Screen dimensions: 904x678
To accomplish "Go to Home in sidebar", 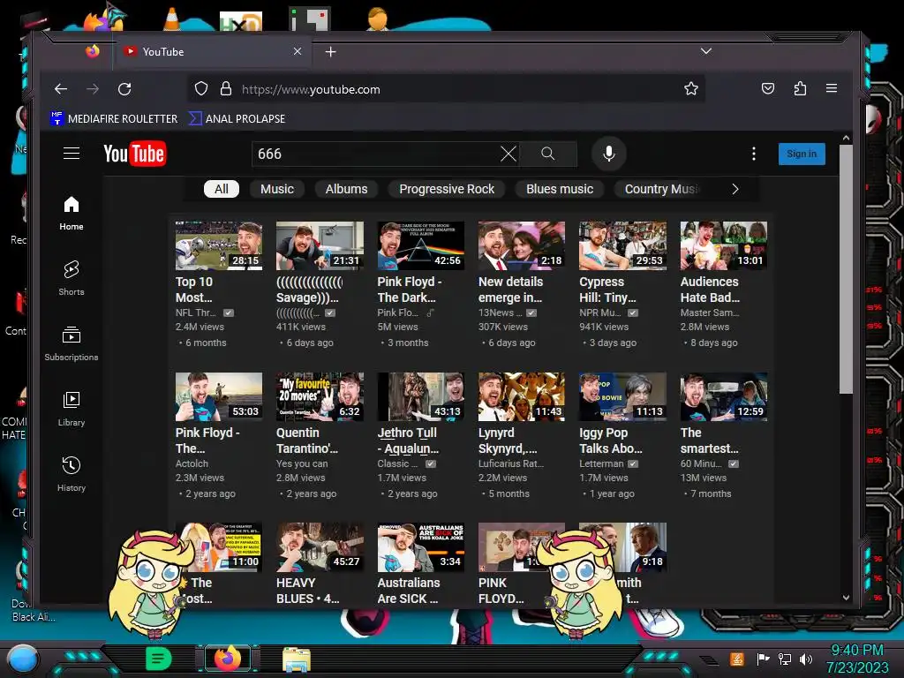I will 72,214.
